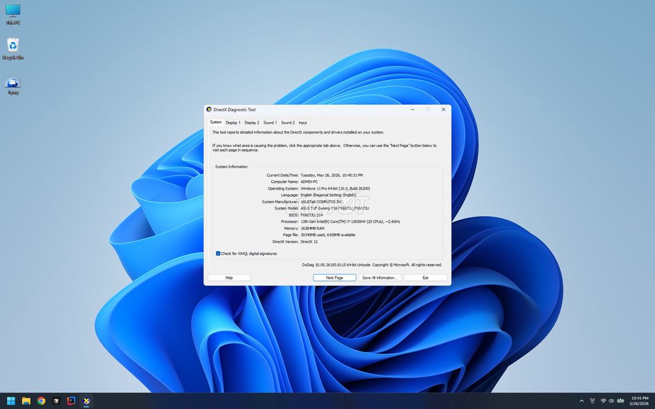
Task: Click the DirectX Diagnostic taskbar icon
Action: (x=86, y=401)
